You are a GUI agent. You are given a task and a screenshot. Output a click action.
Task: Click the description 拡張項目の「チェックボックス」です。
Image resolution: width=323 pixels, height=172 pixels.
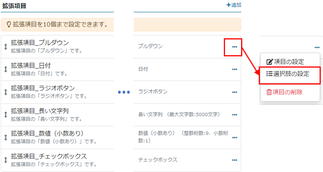pyautogui.click(x=54, y=164)
